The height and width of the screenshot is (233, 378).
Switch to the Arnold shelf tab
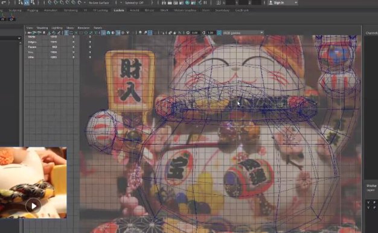[134, 10]
